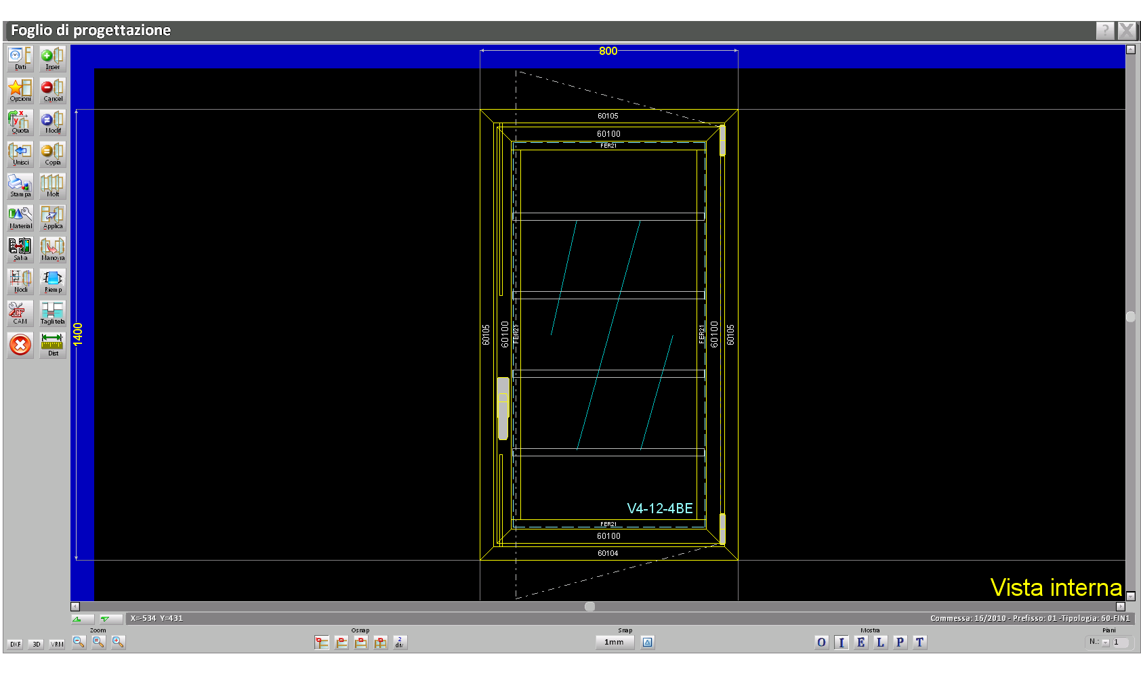
Task: Click the window handle on sash
Action: (x=503, y=408)
